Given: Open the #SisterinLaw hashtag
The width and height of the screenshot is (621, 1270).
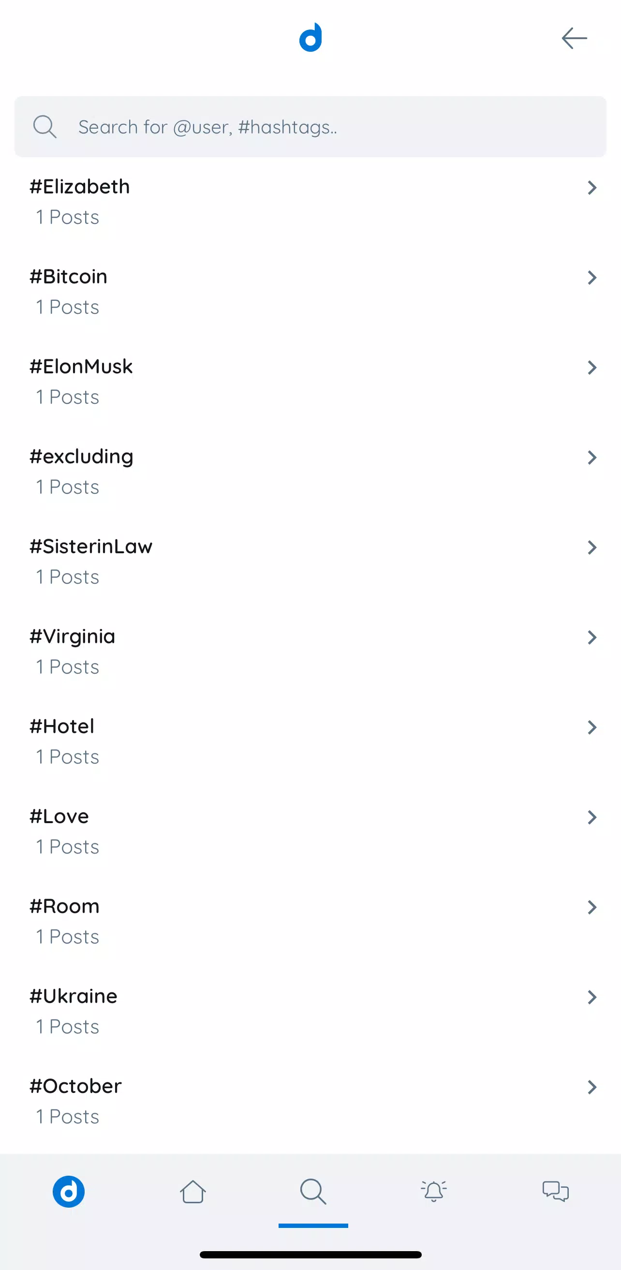Looking at the screenshot, I should 310,561.
